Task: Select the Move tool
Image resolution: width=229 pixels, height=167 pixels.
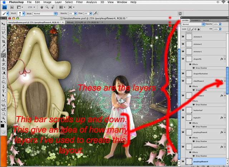Action: [x=4, y=23]
